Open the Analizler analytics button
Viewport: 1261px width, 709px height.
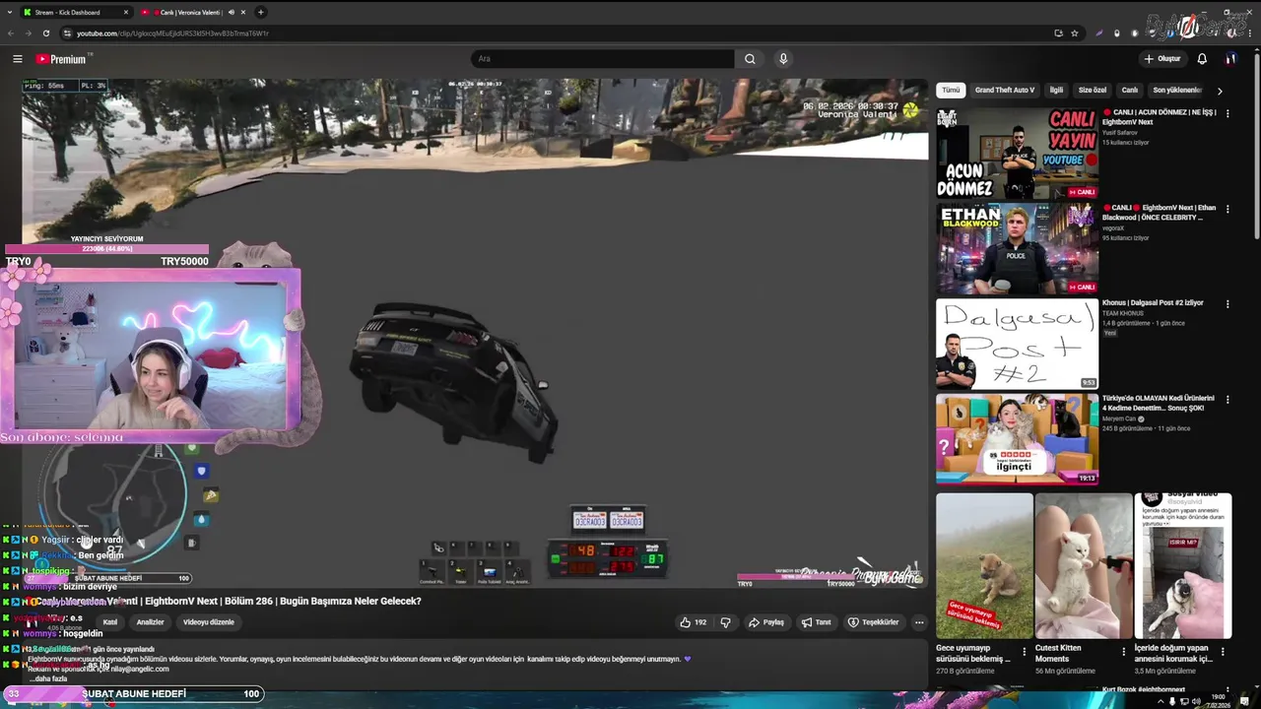[150, 622]
